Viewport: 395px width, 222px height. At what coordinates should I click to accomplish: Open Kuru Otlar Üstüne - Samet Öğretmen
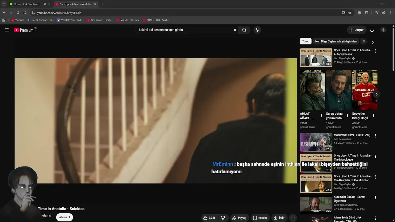tap(316, 204)
